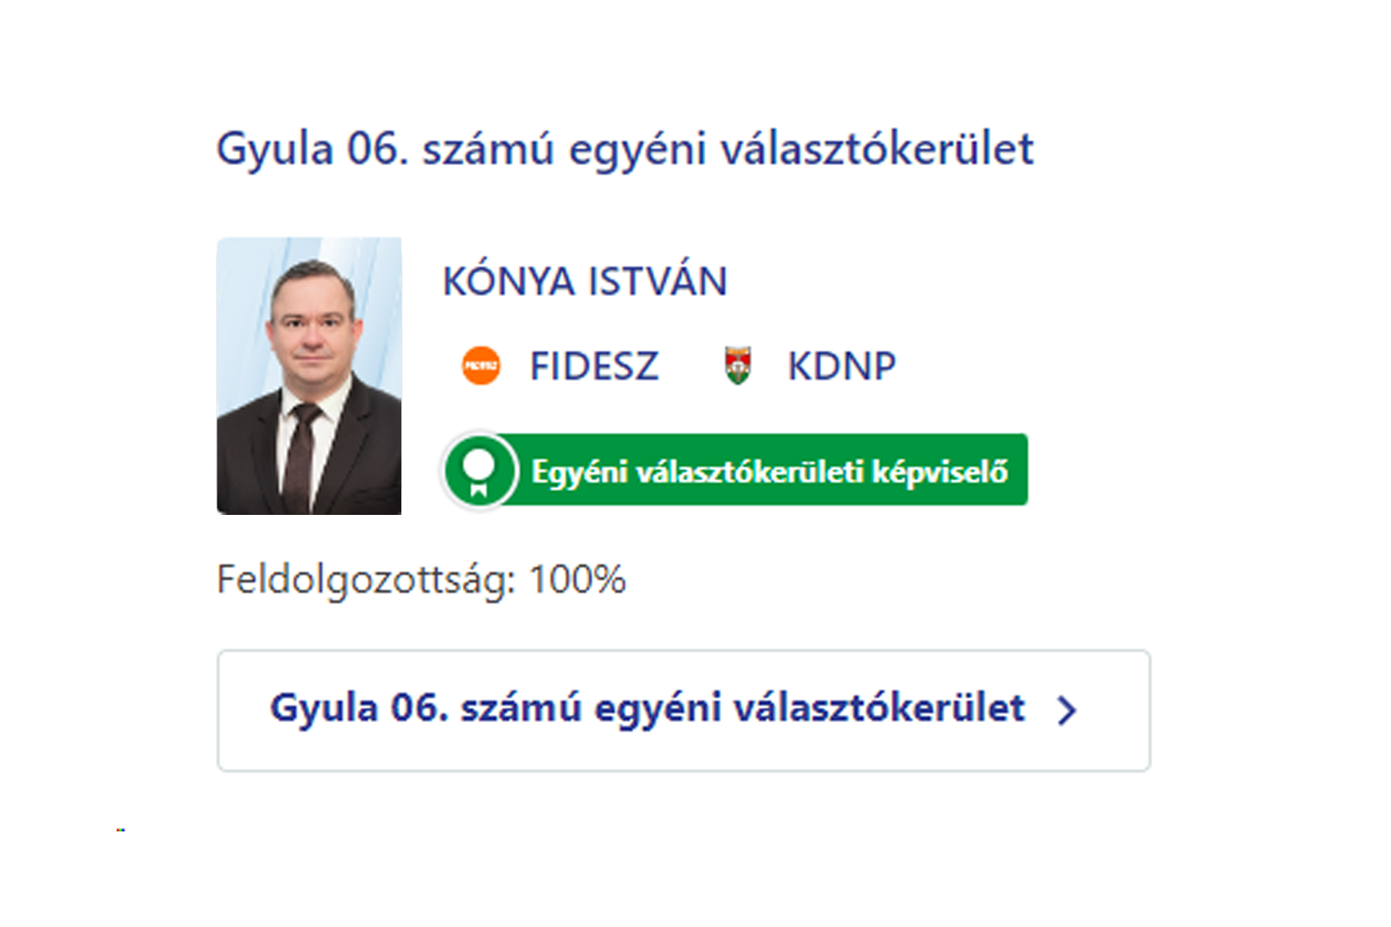Image resolution: width=1391 pixels, height=927 pixels.
Task: Click the KDNP coat of arms icon
Action: coord(738,366)
